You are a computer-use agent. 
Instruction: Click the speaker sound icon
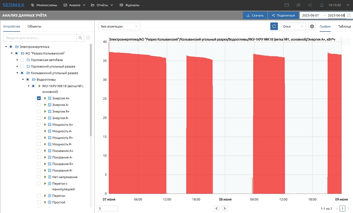(x=310, y=5)
